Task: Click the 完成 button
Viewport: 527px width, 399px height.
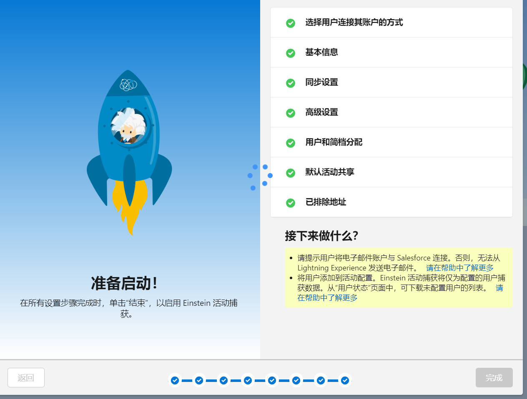Action: 494,377
